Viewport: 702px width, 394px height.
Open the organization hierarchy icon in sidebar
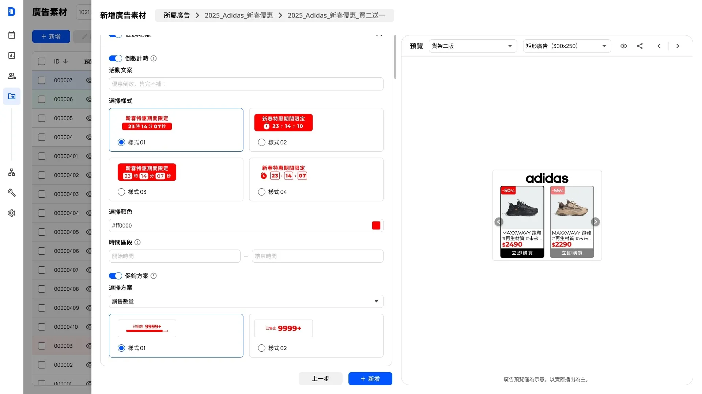pos(12,172)
